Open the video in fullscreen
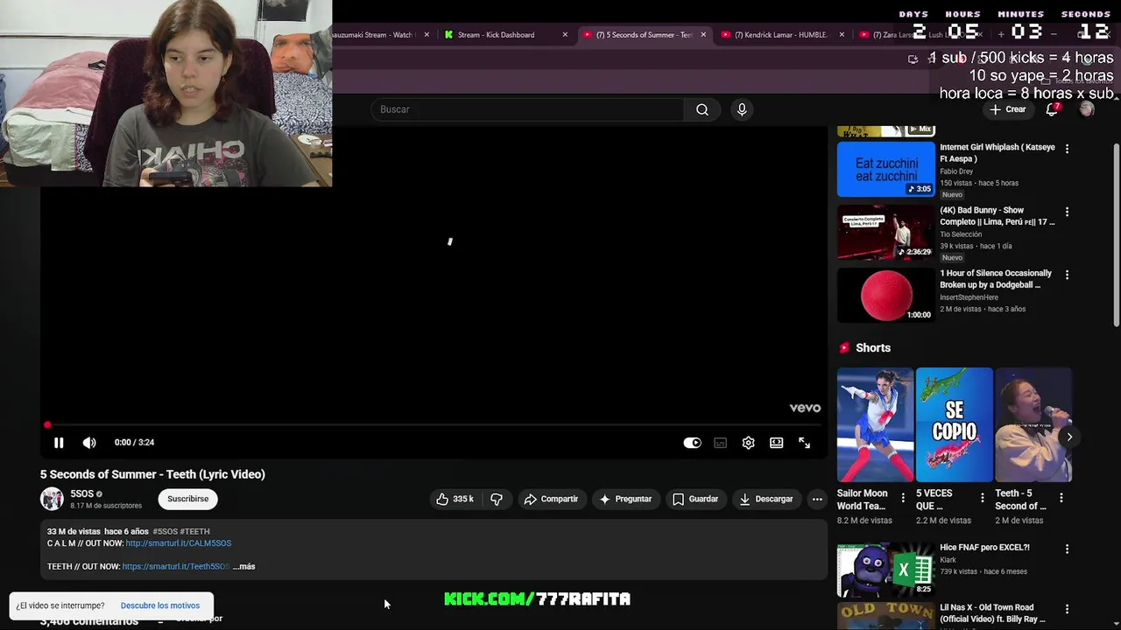This screenshot has height=630, width=1121. 804,443
